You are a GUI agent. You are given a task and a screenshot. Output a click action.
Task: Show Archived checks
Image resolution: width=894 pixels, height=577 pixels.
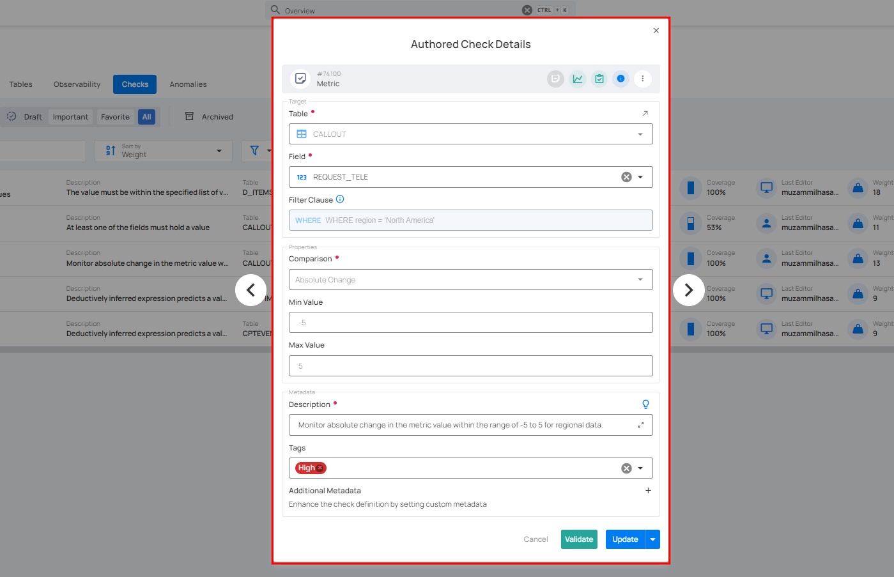point(209,117)
